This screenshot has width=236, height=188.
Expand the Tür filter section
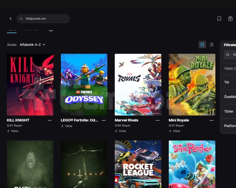pos(228,82)
